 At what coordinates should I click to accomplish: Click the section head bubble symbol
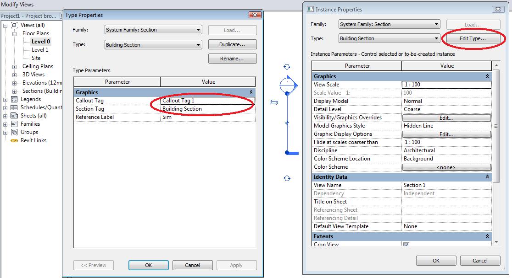click(288, 86)
